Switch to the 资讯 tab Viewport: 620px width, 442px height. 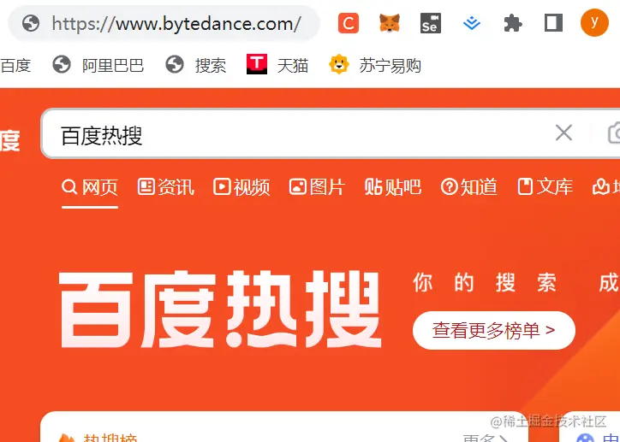(x=165, y=187)
